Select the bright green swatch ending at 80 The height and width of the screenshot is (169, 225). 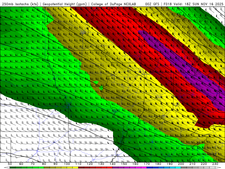tap(41, 167)
